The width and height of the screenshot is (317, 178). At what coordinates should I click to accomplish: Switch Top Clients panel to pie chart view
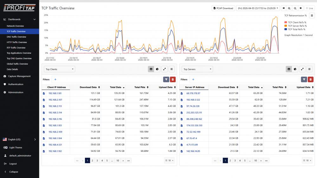158,69
